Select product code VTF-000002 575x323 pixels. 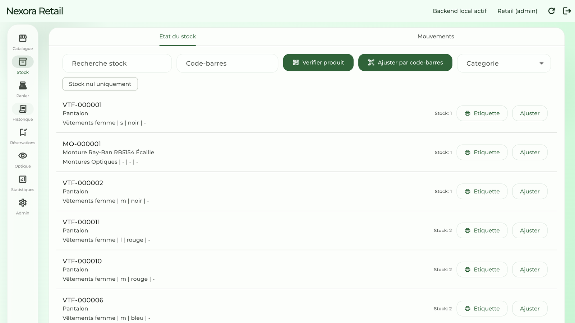(83, 183)
